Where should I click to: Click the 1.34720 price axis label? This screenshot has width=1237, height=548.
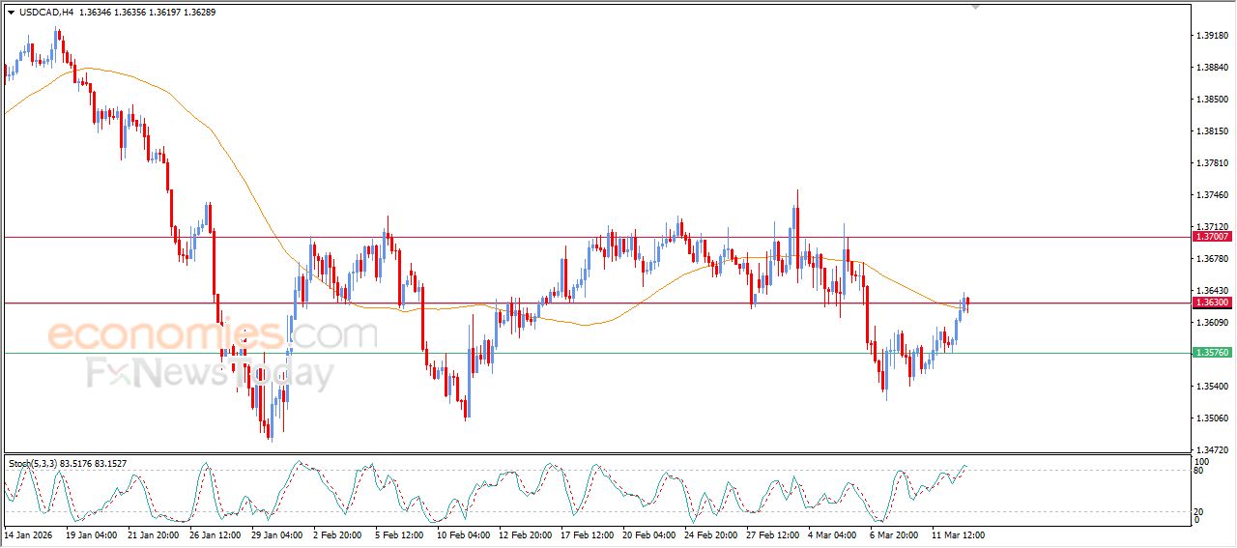pos(1212,449)
